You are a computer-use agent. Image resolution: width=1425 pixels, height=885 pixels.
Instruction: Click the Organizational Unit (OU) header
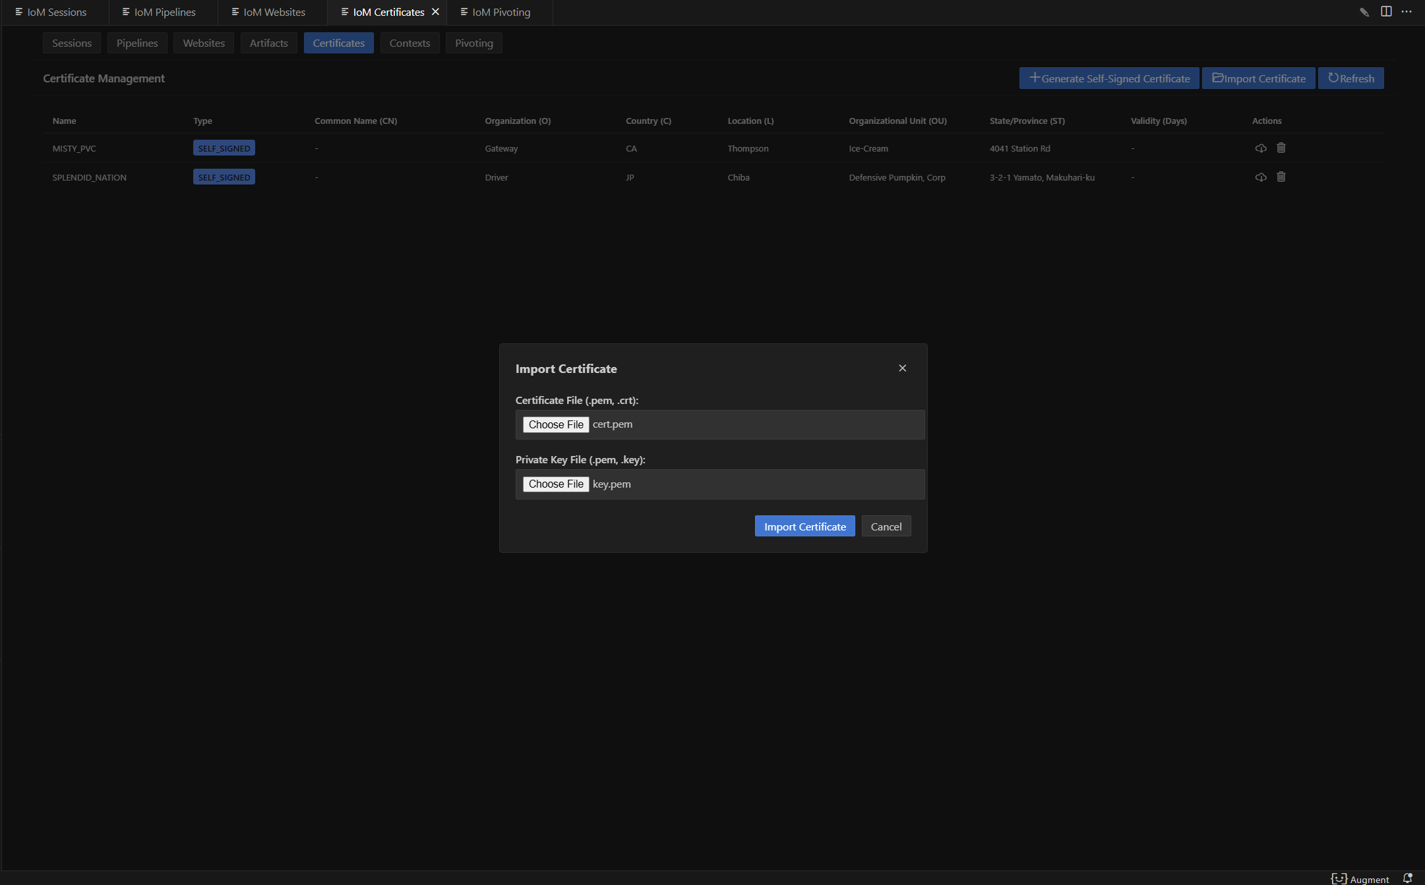pyautogui.click(x=897, y=121)
